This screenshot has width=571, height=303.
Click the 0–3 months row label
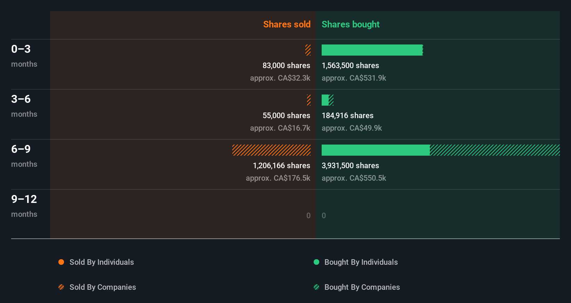24,56
